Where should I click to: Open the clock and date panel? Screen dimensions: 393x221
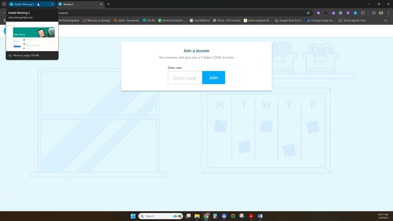[x=383, y=216]
